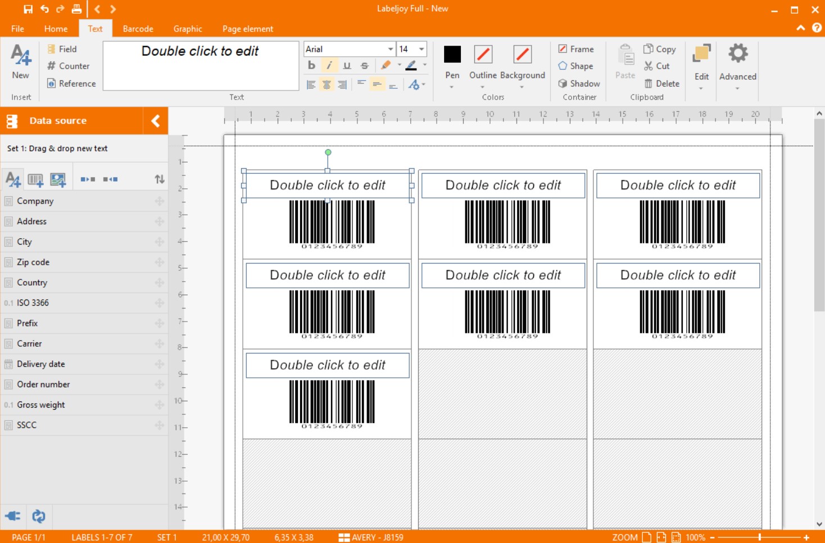Image resolution: width=825 pixels, height=543 pixels.
Task: Insert a Reference text element
Action: [71, 83]
